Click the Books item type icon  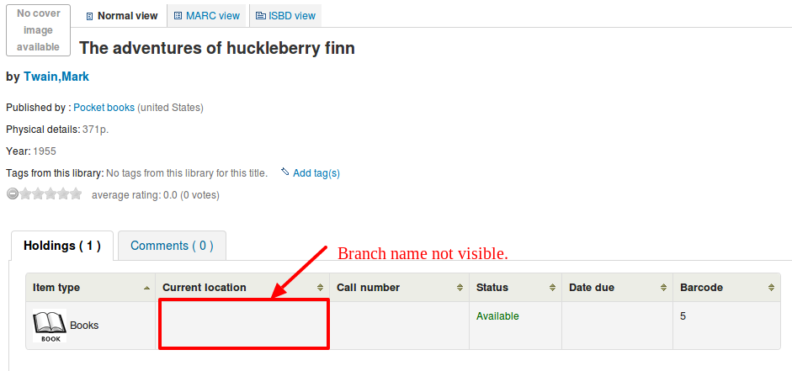[50, 326]
